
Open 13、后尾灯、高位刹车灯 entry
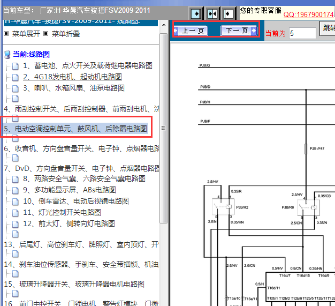[x=81, y=244]
